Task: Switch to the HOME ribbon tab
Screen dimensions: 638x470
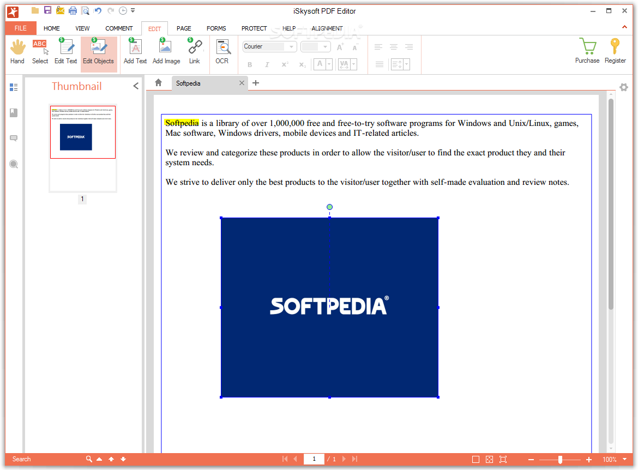Action: pyautogui.click(x=52, y=28)
